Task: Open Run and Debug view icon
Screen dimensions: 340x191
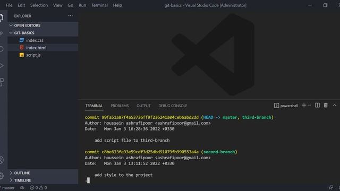Action: coord(1,66)
